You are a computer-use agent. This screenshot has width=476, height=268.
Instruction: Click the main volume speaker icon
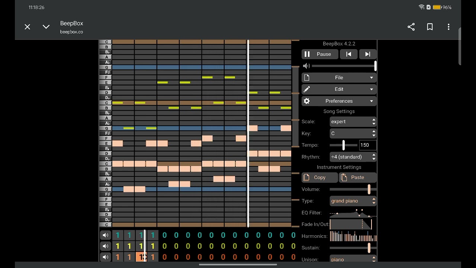(306, 66)
